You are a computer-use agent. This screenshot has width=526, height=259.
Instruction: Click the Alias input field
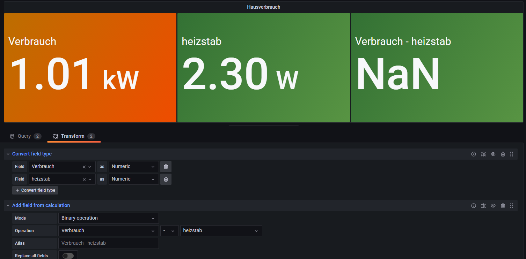108,243
